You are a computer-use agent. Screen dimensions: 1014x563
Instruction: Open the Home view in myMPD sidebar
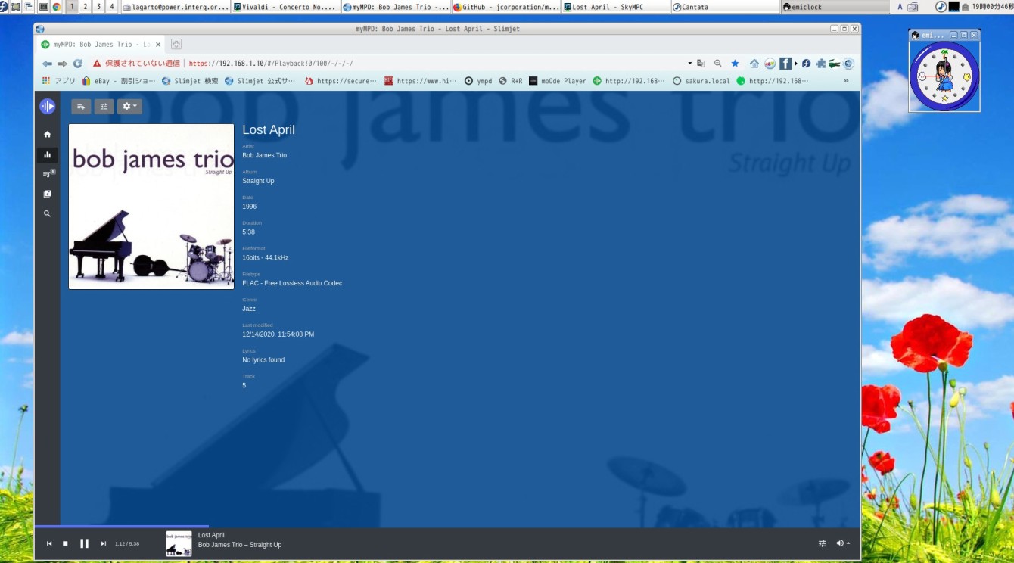coord(47,135)
